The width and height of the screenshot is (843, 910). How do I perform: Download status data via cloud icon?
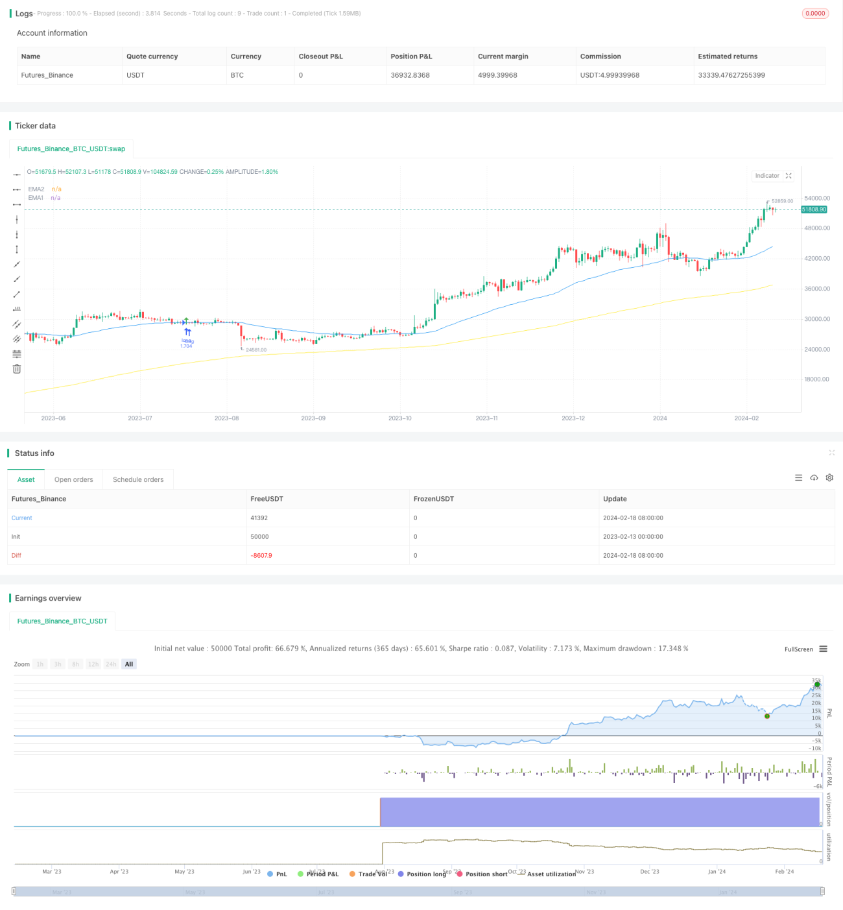(814, 477)
